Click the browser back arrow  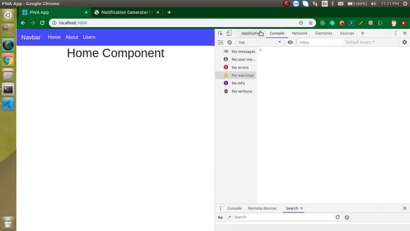pos(23,23)
